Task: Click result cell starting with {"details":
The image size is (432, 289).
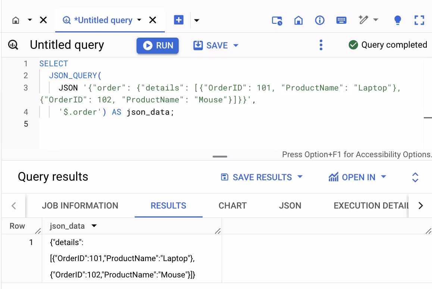Action: pyautogui.click(x=132, y=258)
